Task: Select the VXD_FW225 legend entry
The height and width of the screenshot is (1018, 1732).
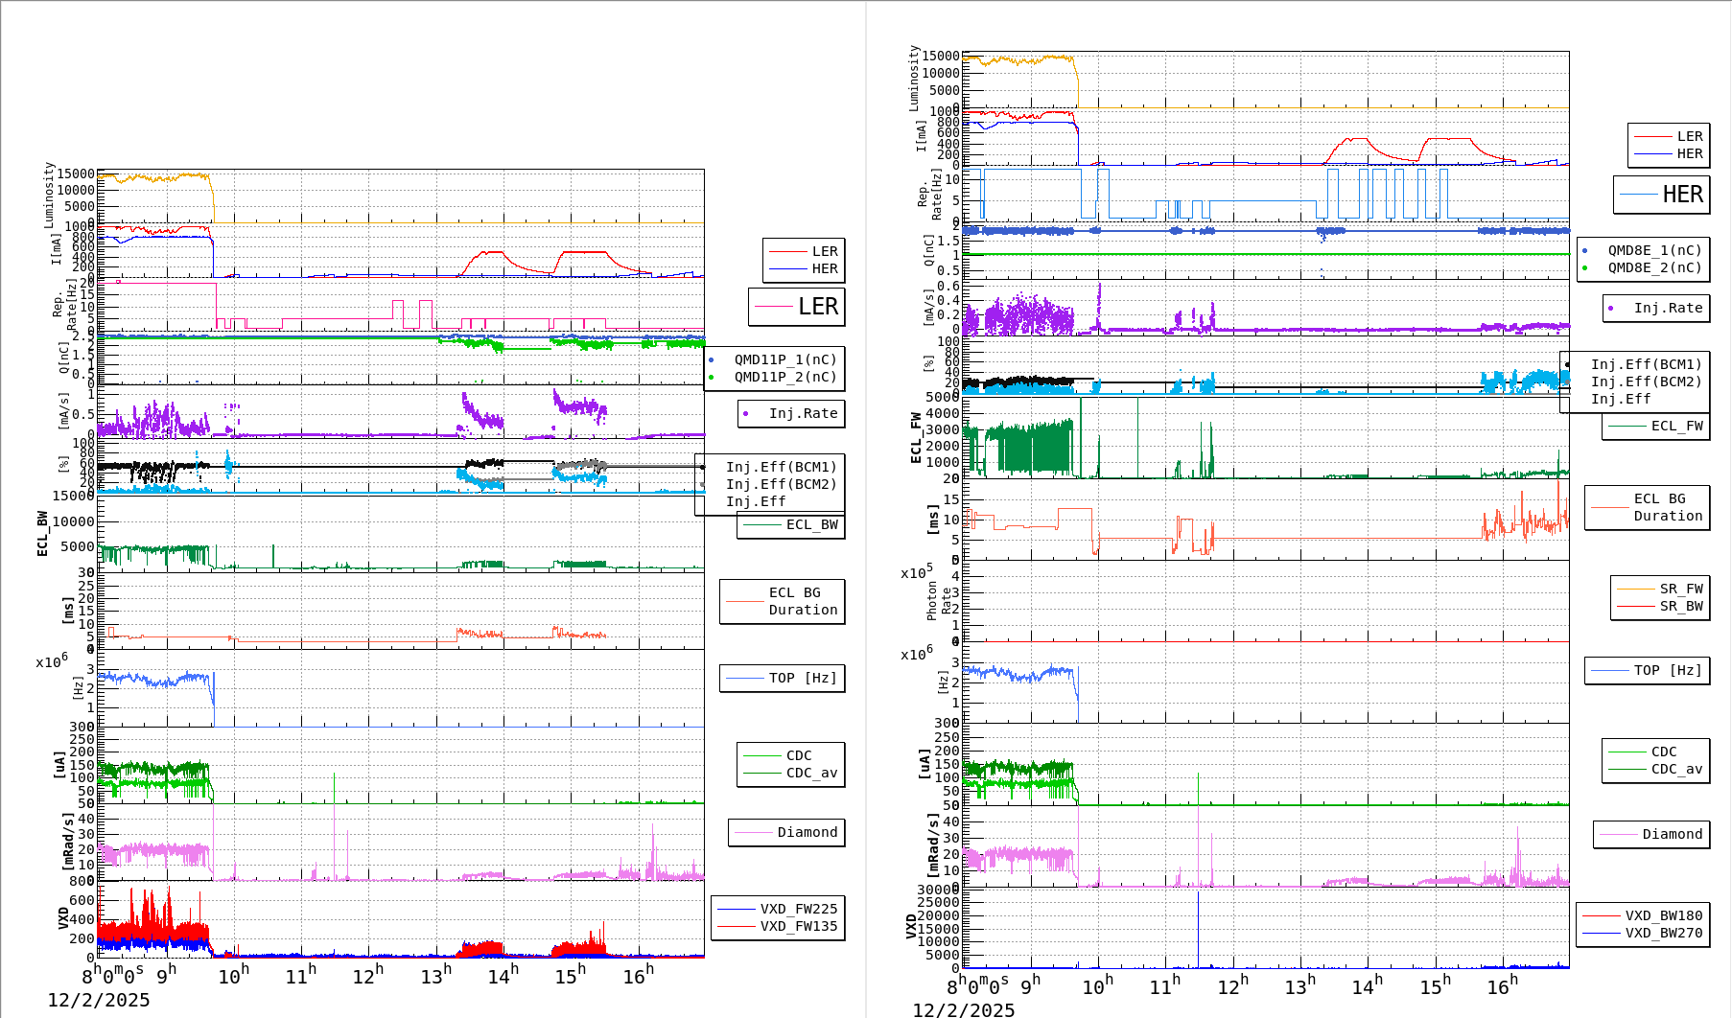Action: (798, 909)
